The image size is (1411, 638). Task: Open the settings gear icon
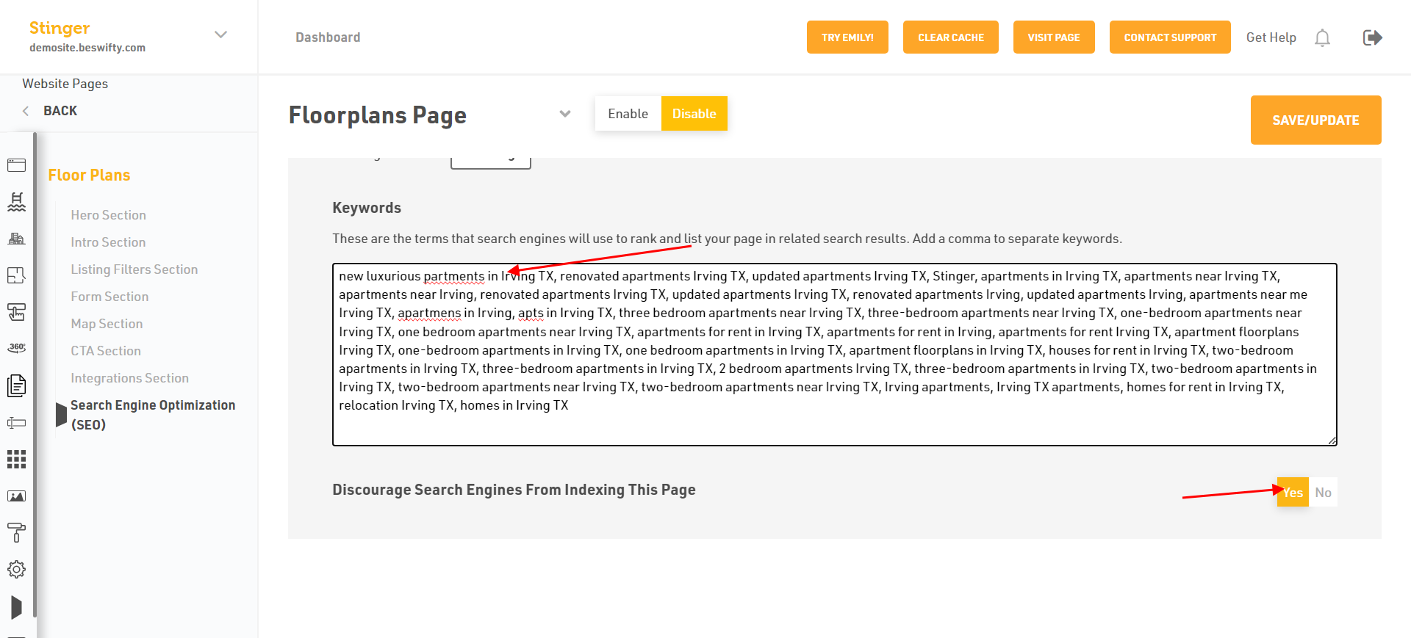[16, 570]
